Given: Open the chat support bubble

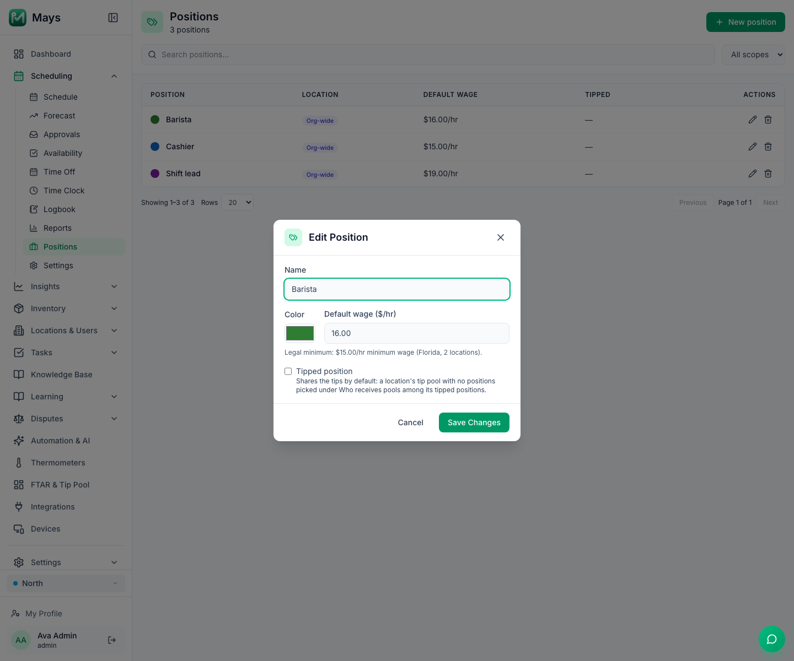Looking at the screenshot, I should click(772, 639).
